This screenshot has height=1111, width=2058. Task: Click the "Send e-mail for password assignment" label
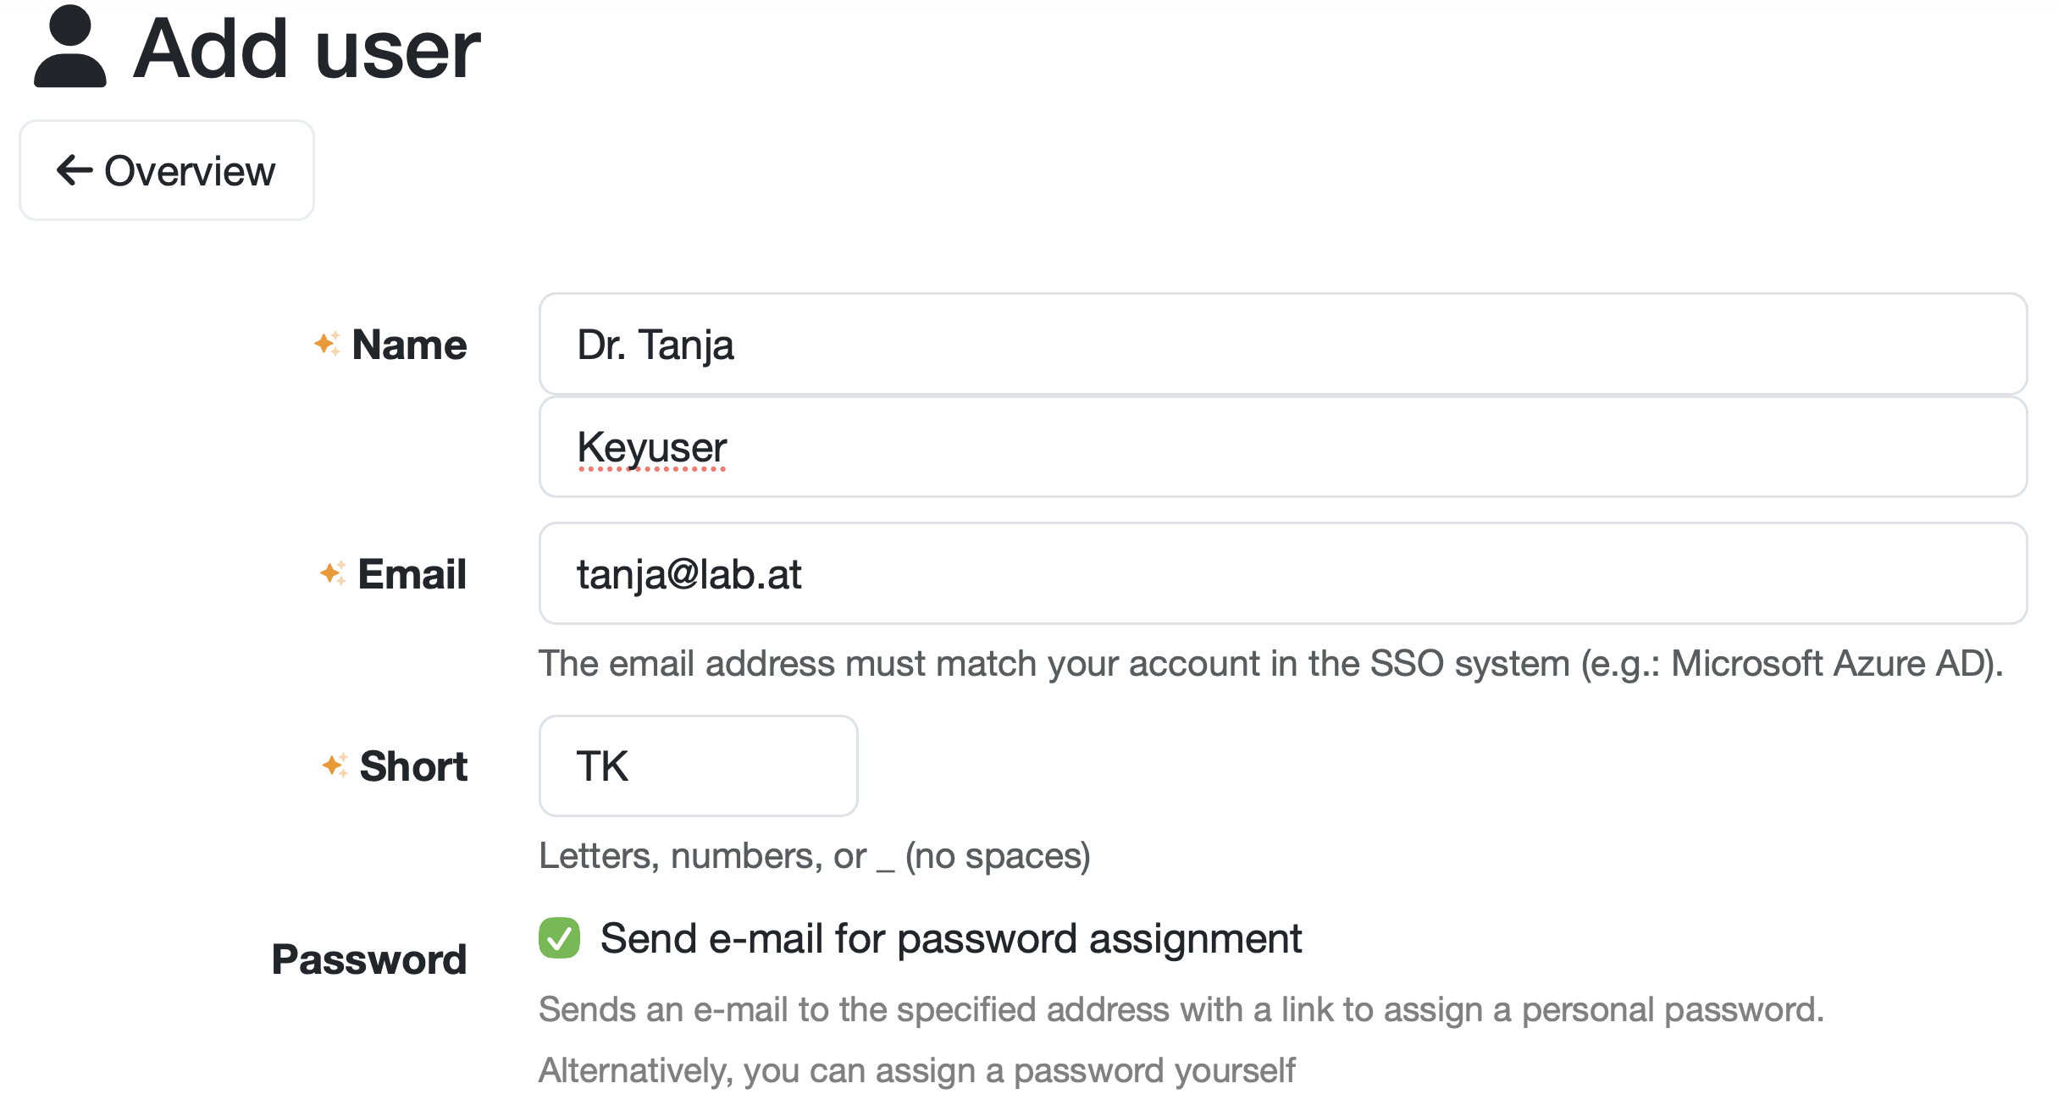(950, 938)
